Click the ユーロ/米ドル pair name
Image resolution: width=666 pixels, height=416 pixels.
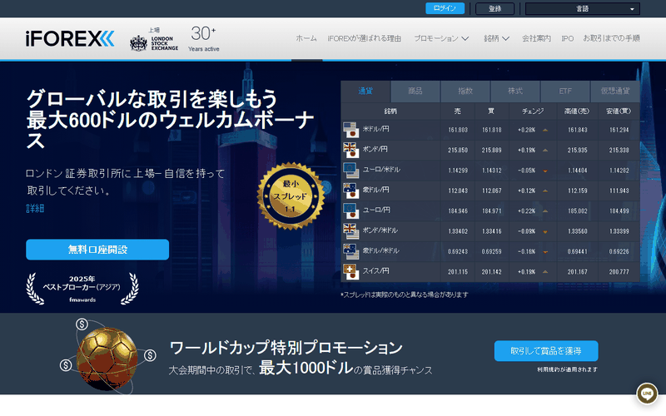[381, 170]
